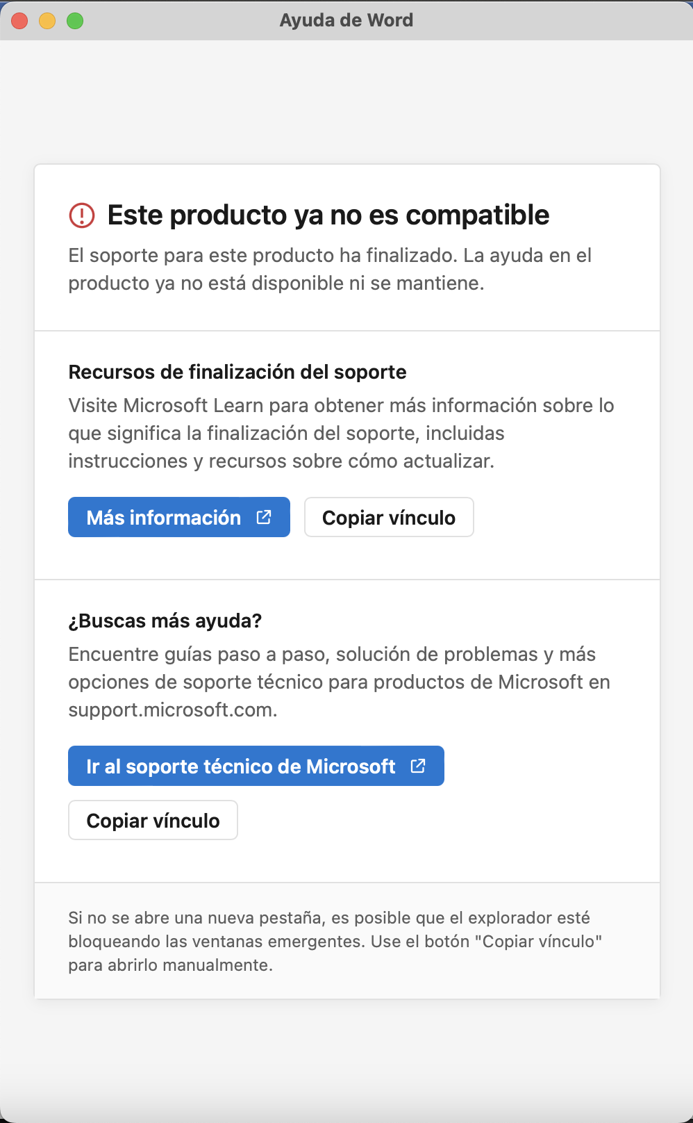Click the ¿Buscas más ayuda? heading
Image resolution: width=693 pixels, height=1123 pixels.
pos(165,621)
